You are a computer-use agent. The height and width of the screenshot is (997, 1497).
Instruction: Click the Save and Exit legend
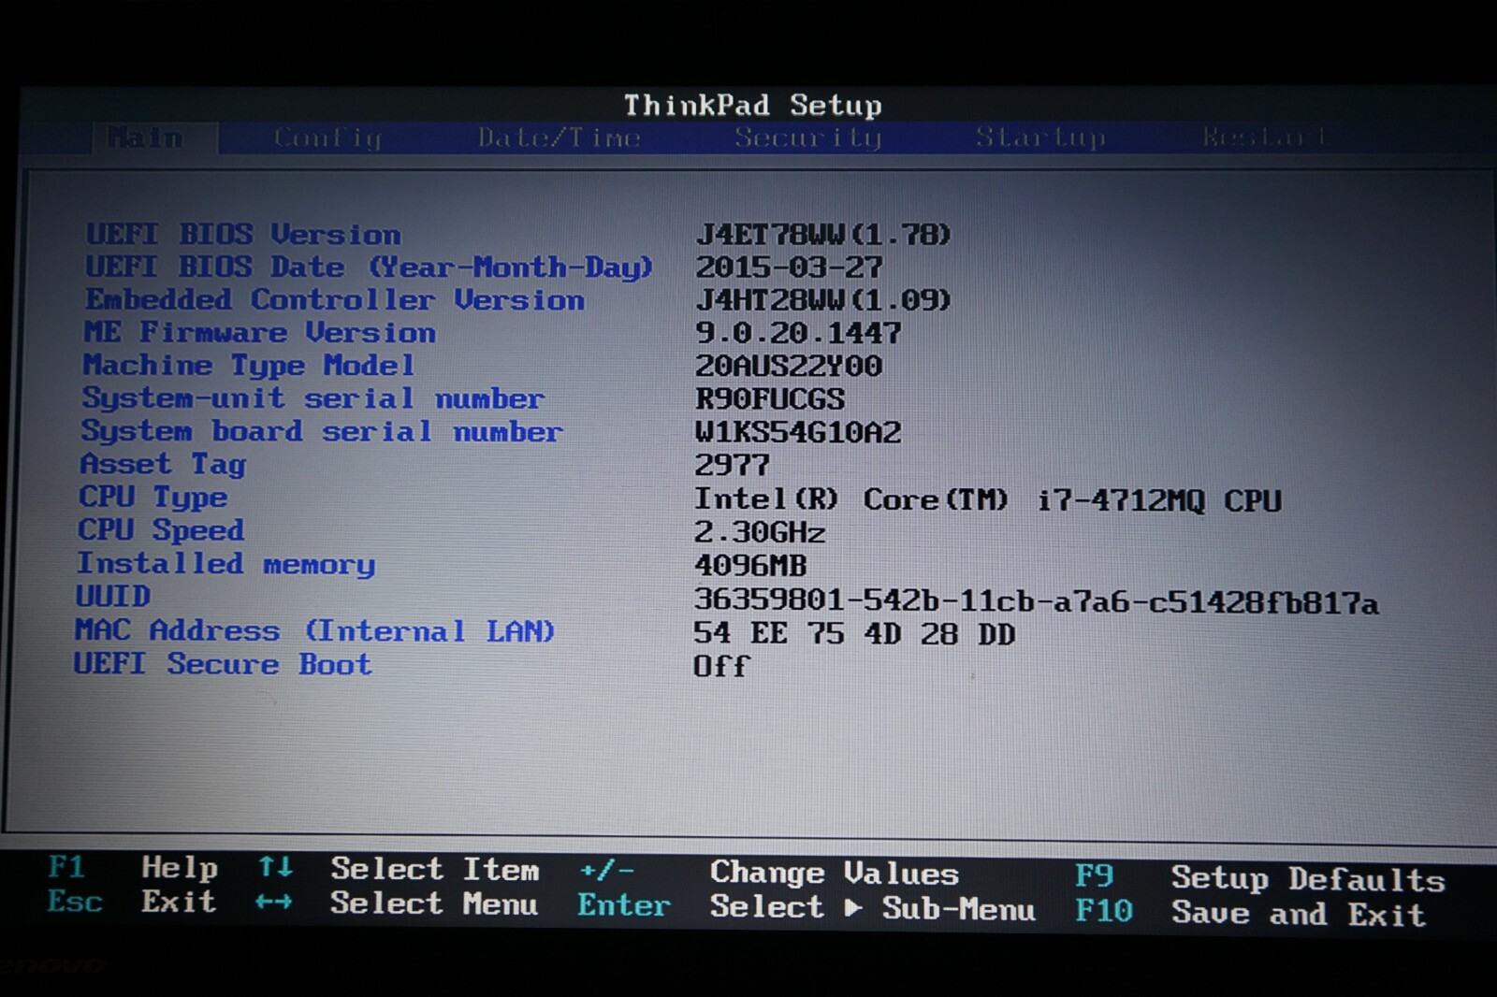pos(1299,914)
